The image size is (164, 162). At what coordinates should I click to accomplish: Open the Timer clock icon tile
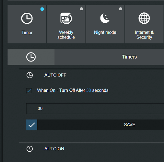click(x=27, y=18)
